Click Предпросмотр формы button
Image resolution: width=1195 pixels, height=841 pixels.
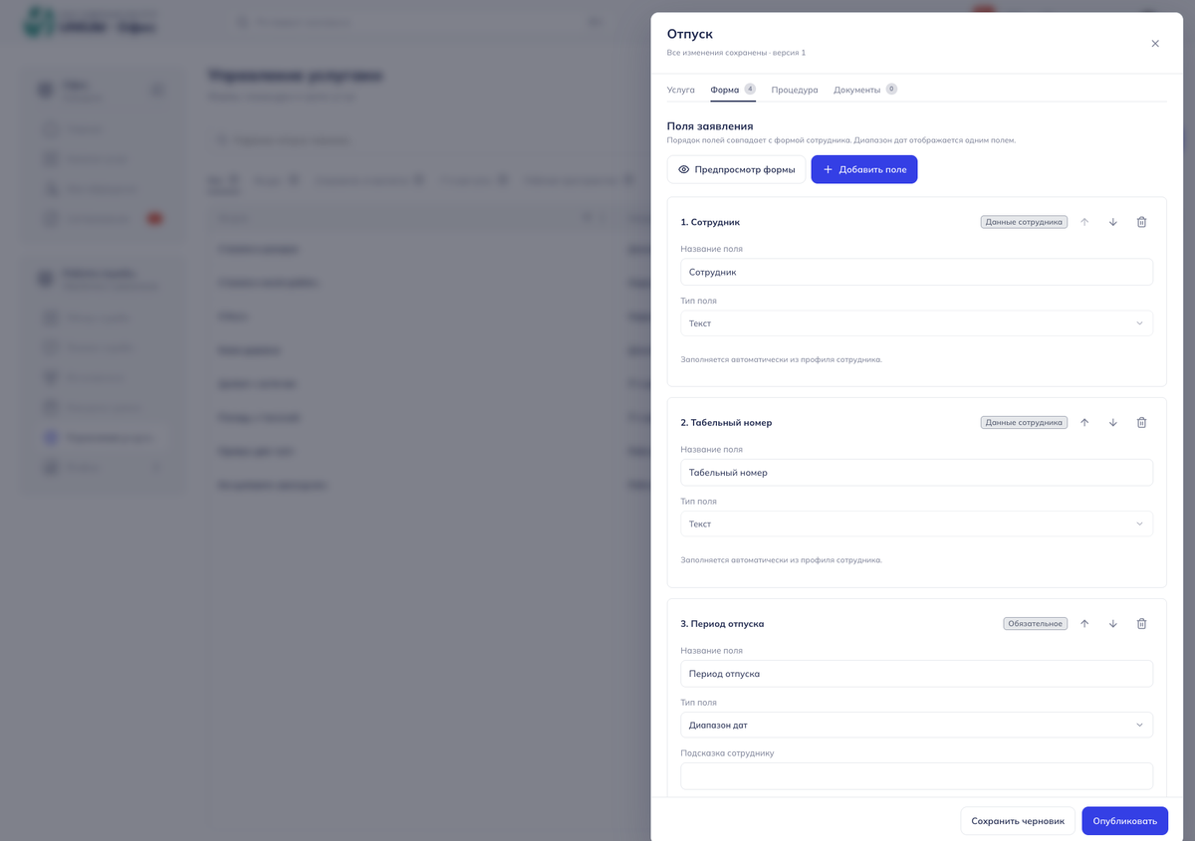(x=736, y=169)
